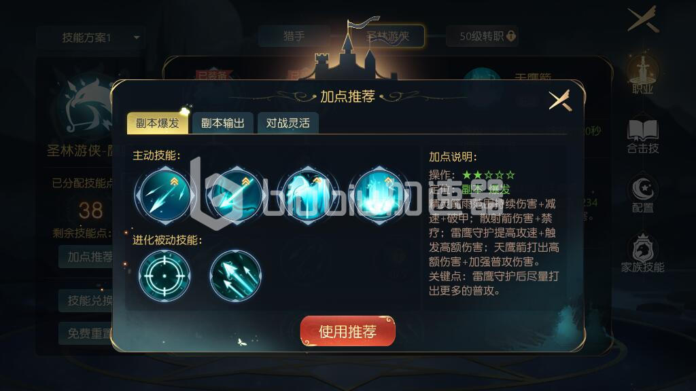Select the triple-arrow evolved passive skill

235,276
